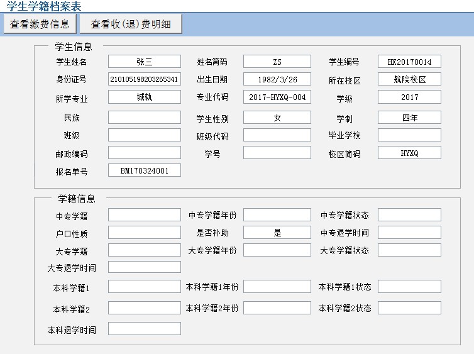Click the 报名单号 label
474x354 pixels.
(72, 172)
